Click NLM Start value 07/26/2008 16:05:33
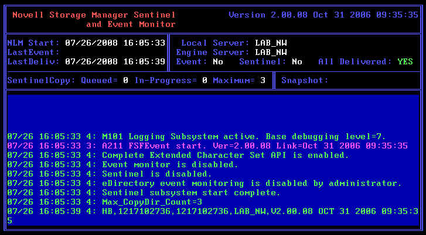The width and height of the screenshot is (426, 235). point(115,43)
